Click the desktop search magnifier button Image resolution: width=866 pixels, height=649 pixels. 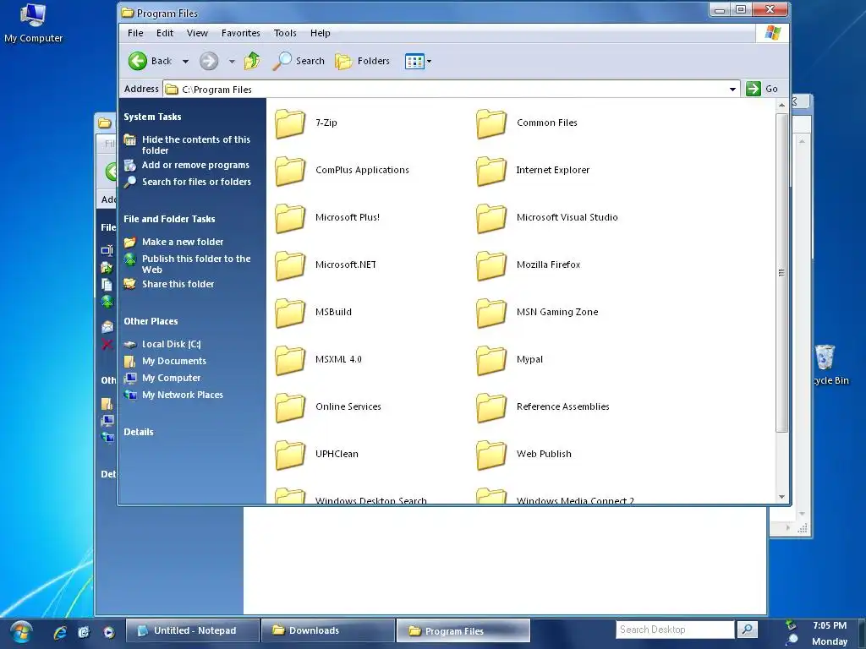point(747,629)
